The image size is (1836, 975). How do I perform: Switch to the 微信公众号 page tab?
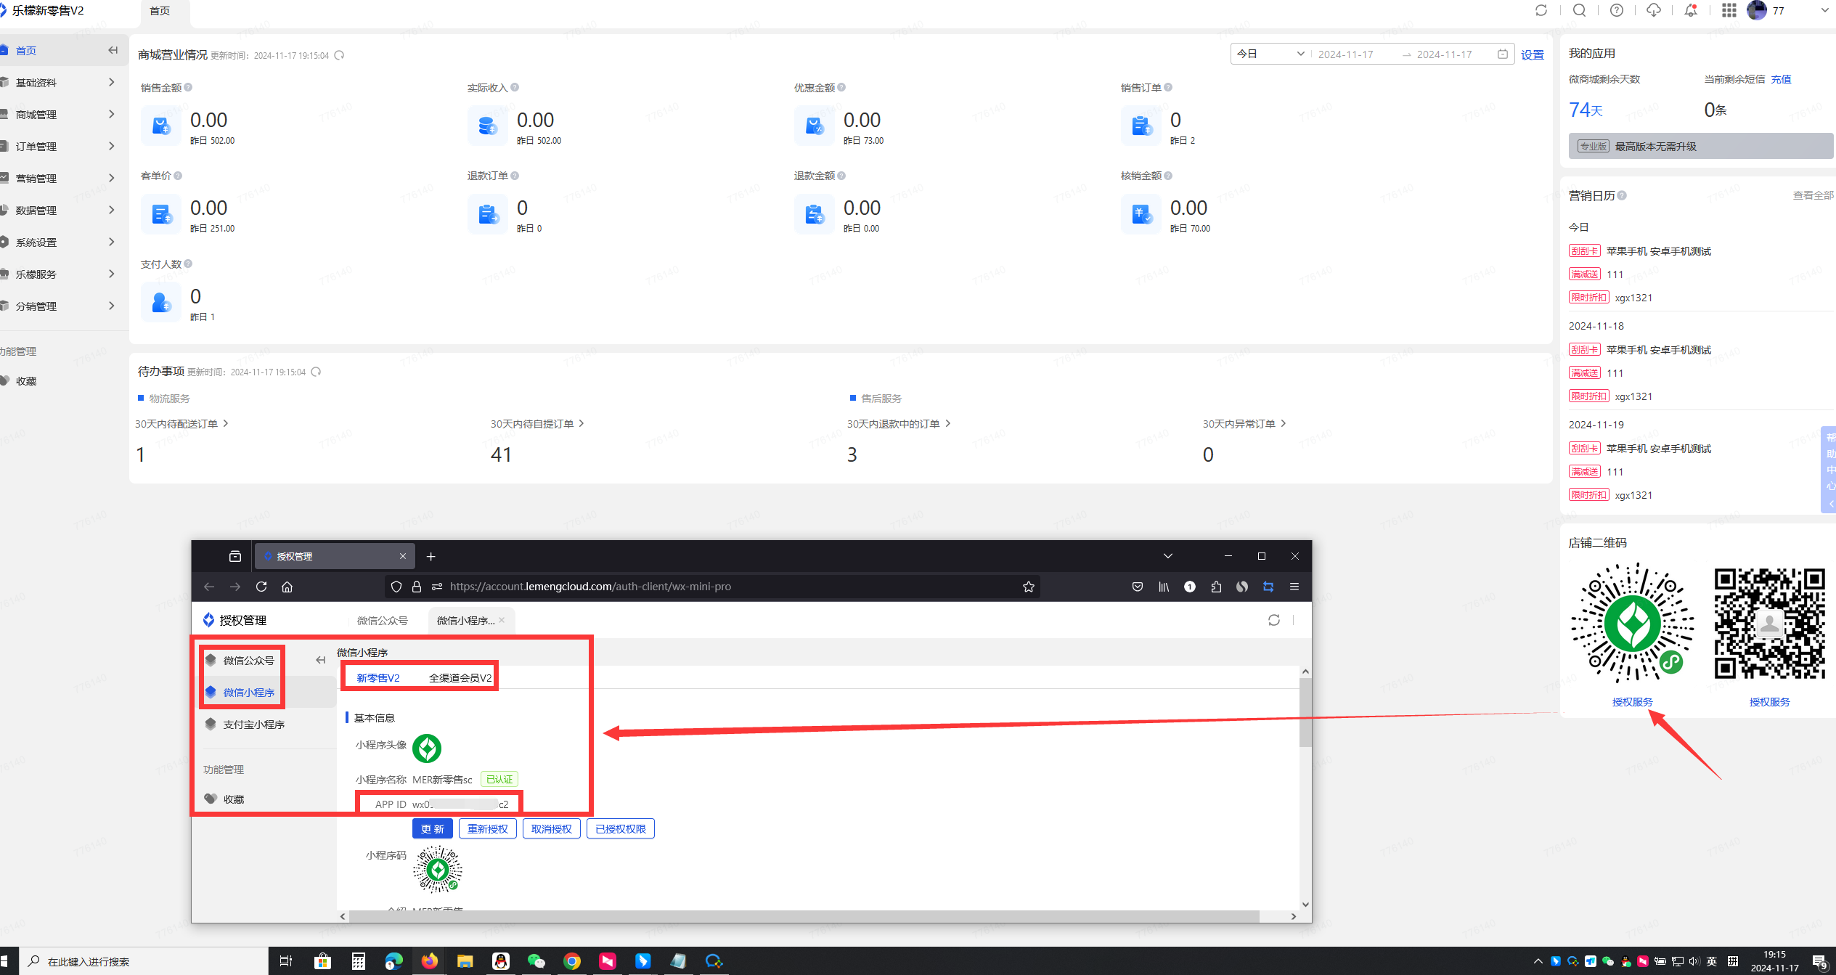coord(383,621)
